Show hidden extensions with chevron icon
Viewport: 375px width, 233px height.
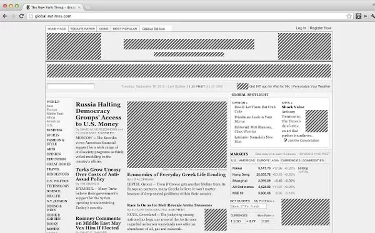tap(366, 16)
